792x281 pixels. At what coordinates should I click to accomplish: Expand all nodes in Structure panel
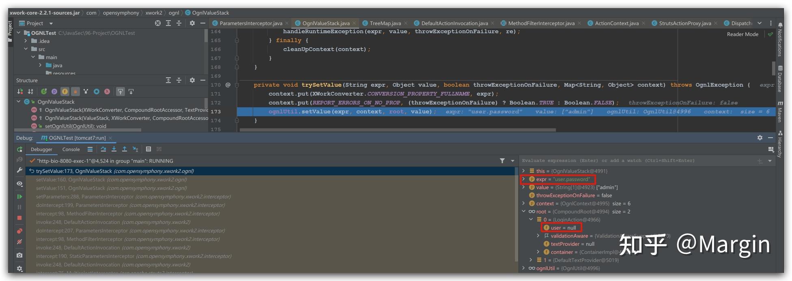coord(168,81)
